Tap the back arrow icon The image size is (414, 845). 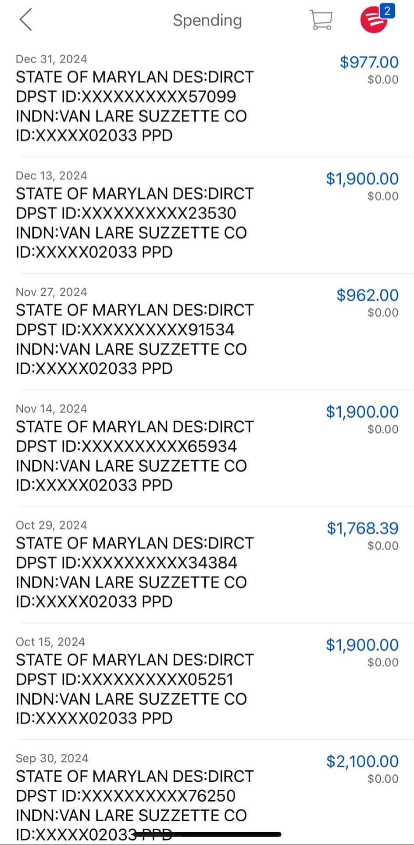coord(26,20)
